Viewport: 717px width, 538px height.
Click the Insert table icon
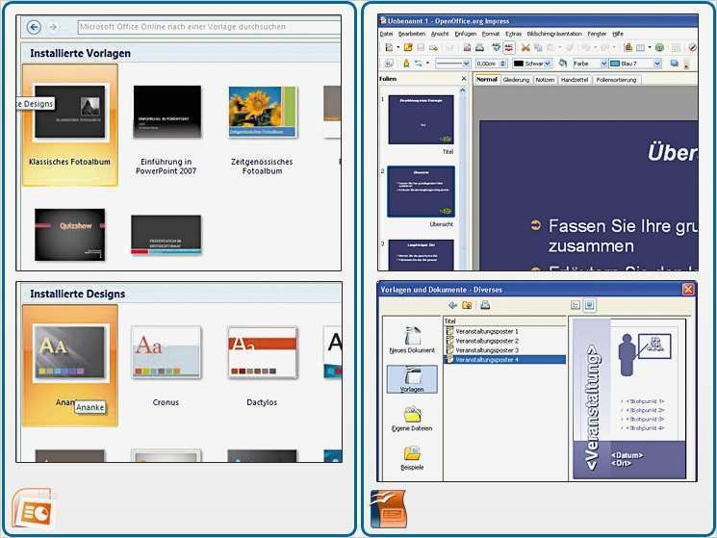pyautogui.click(x=641, y=47)
